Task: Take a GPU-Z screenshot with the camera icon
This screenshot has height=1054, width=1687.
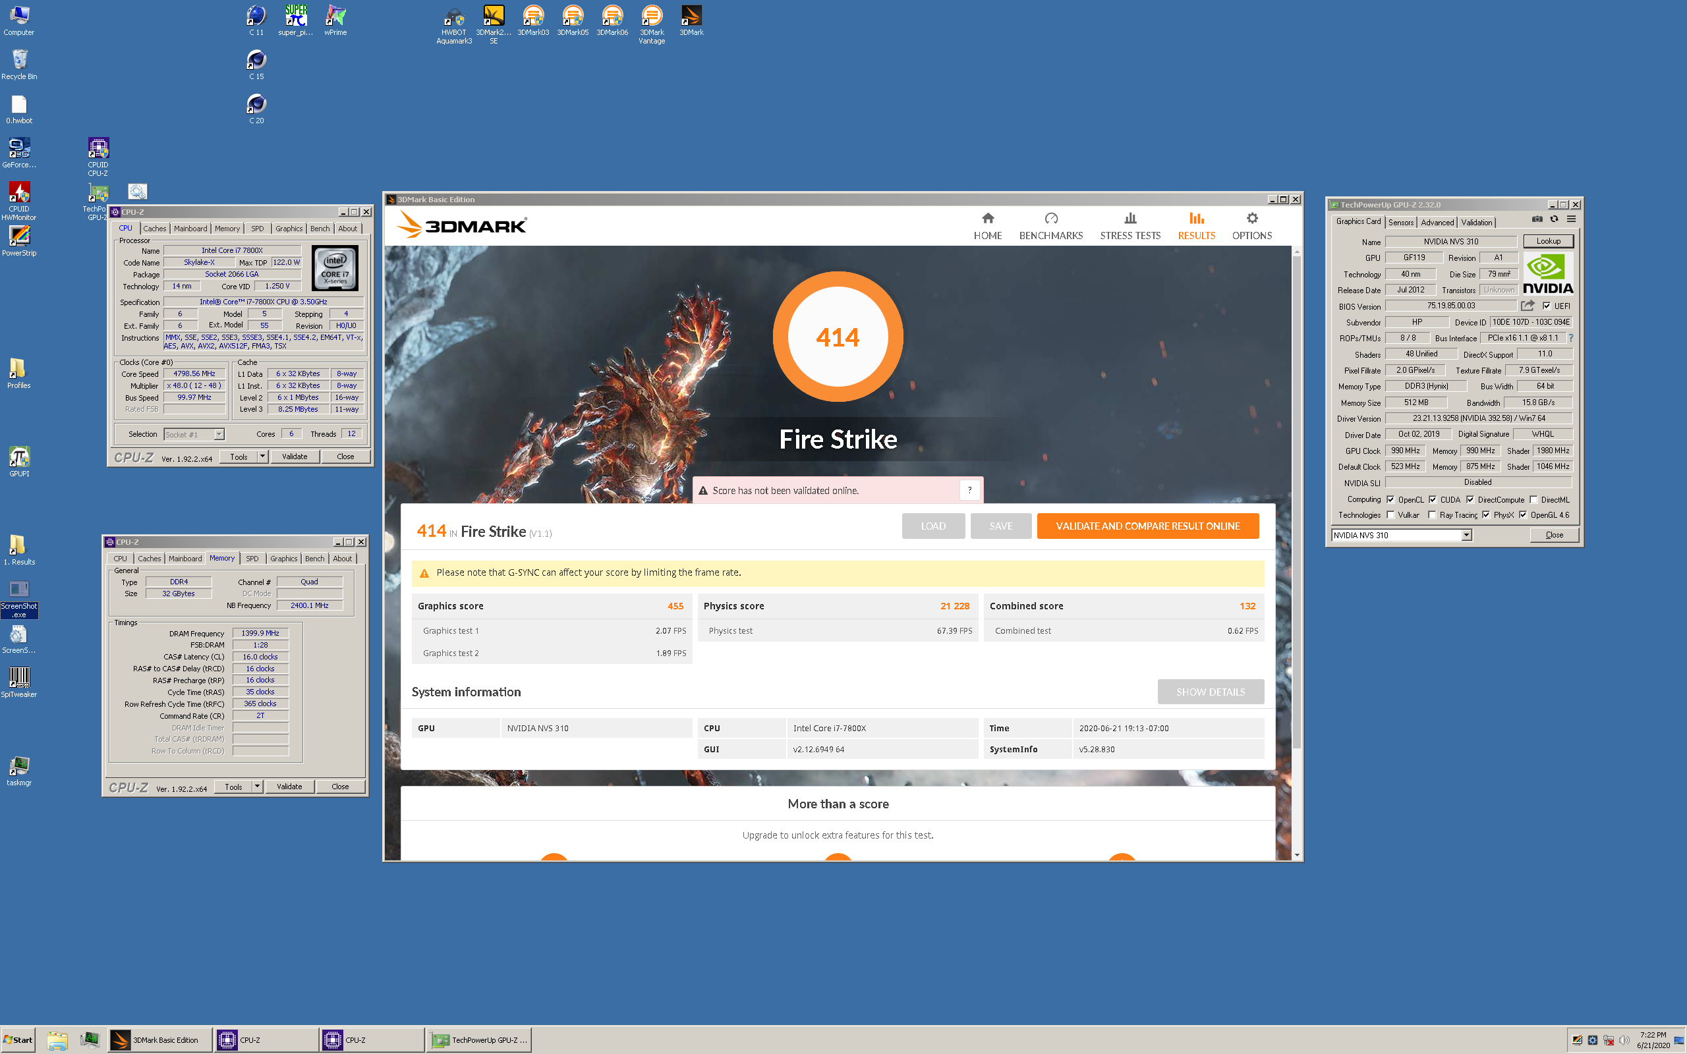Action: [x=1537, y=219]
